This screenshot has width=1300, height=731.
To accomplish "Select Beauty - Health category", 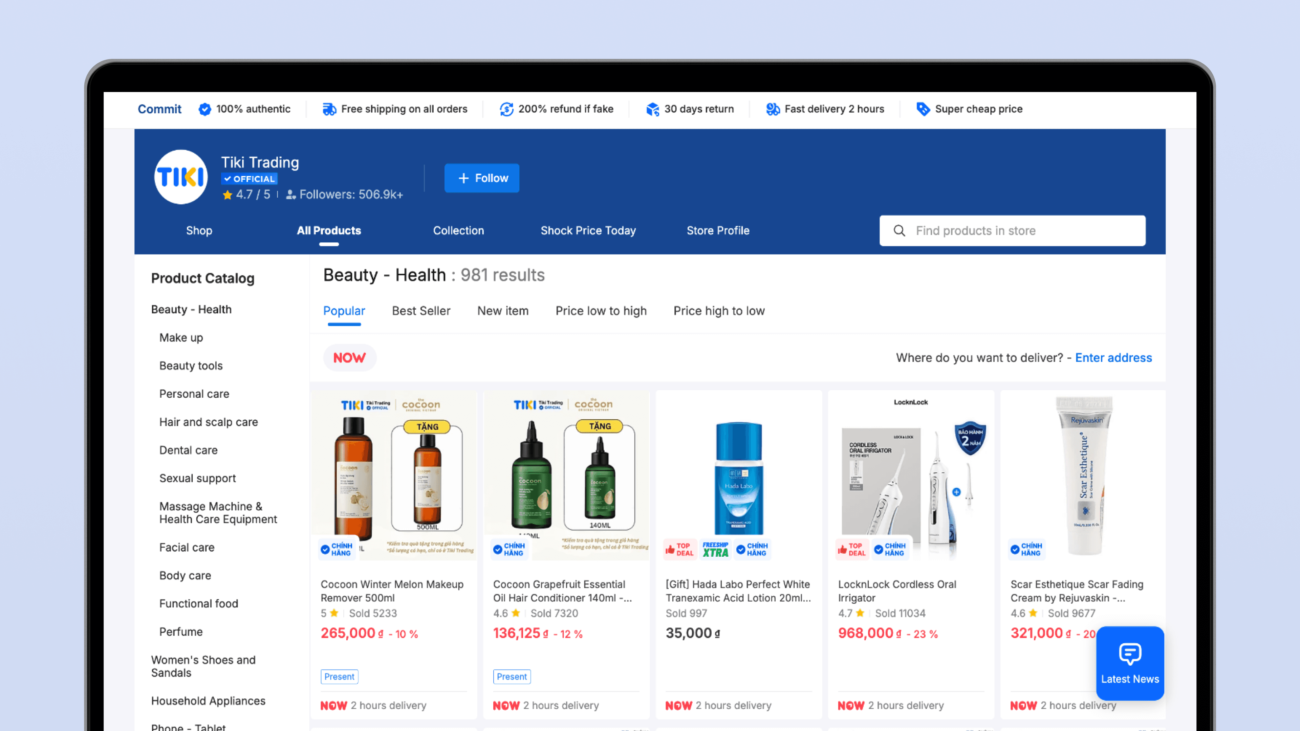I will tap(191, 309).
